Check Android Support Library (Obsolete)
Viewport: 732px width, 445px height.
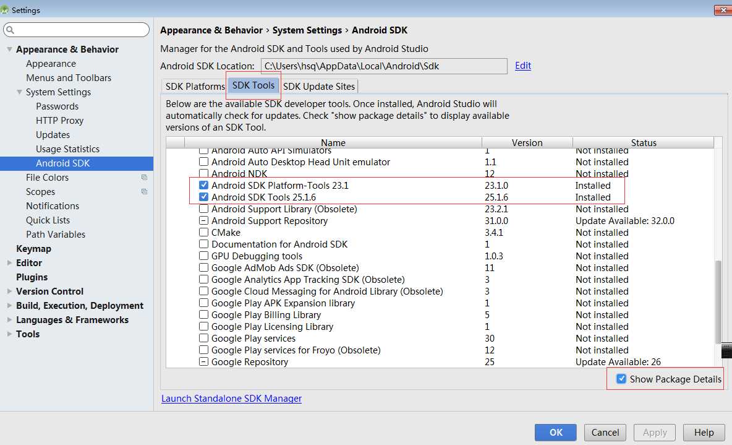(x=203, y=209)
